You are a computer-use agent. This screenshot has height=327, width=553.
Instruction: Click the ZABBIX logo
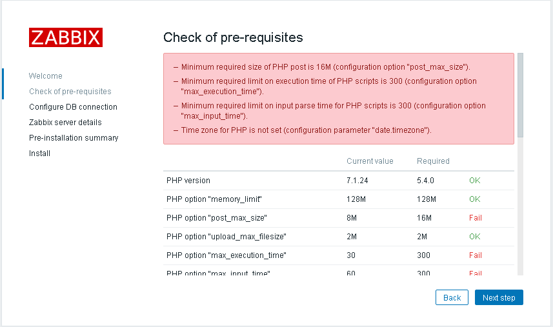(66, 37)
